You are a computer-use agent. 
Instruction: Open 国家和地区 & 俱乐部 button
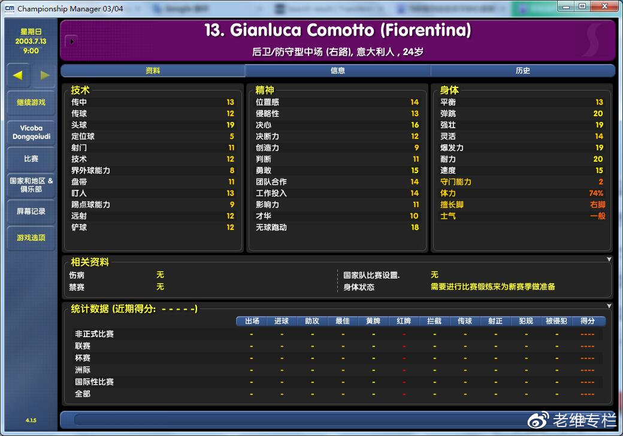31,185
